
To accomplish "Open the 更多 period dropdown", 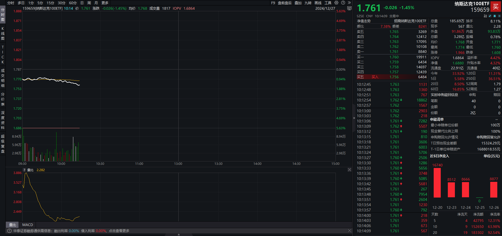I will pyautogui.click(x=105, y=3).
